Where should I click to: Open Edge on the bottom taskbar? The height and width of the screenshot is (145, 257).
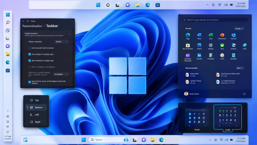(161, 140)
